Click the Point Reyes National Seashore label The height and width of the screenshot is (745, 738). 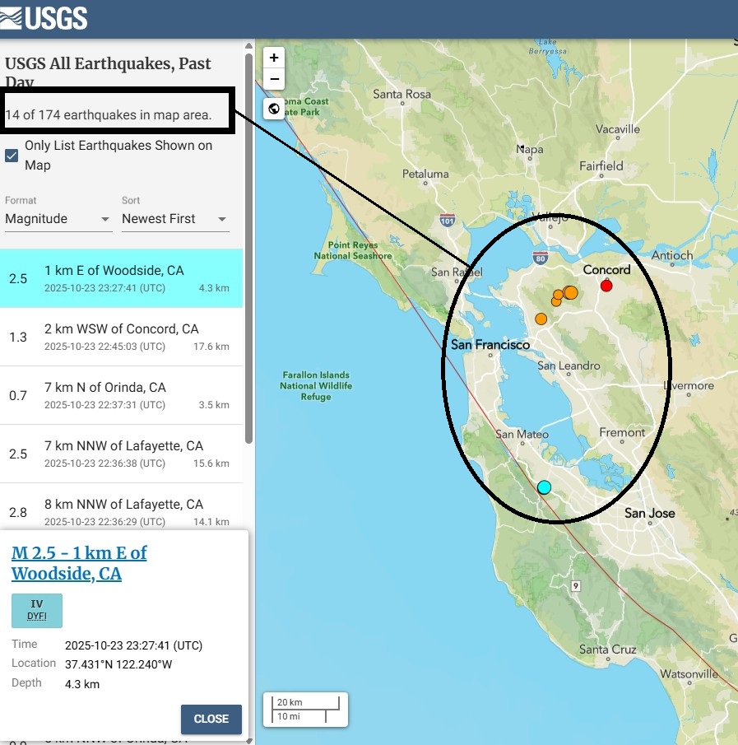pos(353,250)
